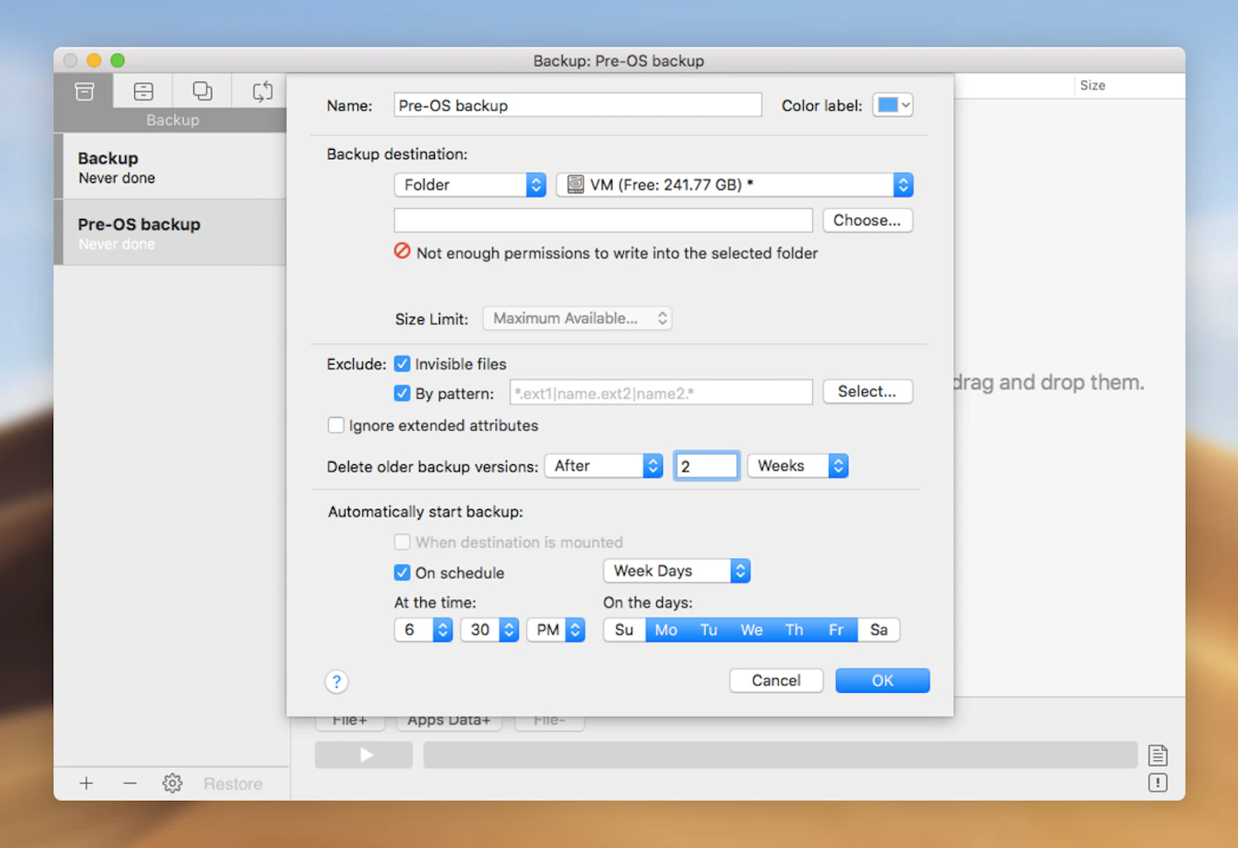
Task: Open the Week Days schedule dropdown
Action: 677,571
